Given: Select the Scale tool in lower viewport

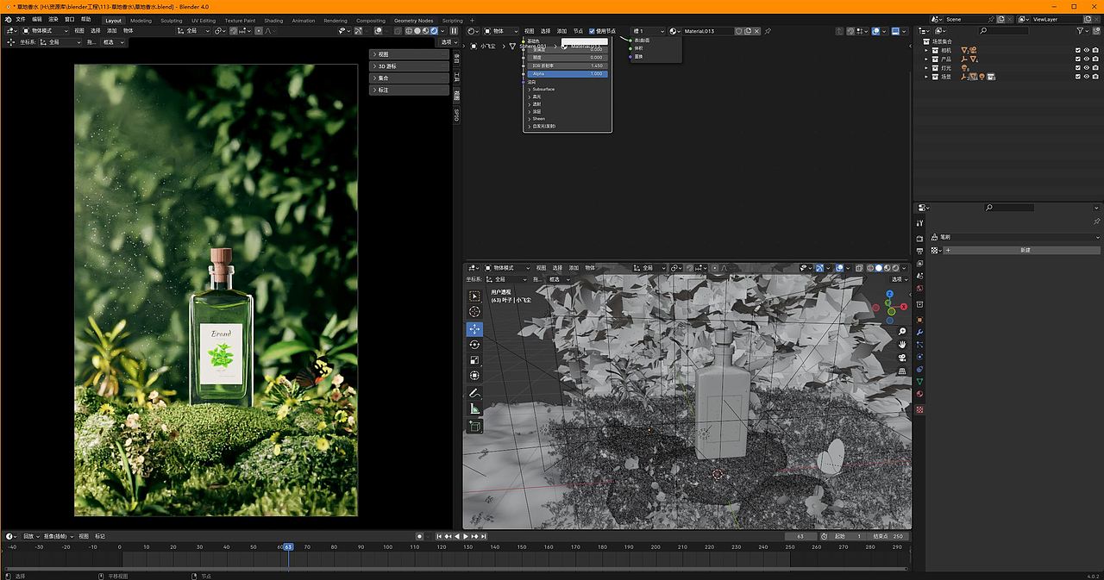Looking at the screenshot, I should click(475, 360).
